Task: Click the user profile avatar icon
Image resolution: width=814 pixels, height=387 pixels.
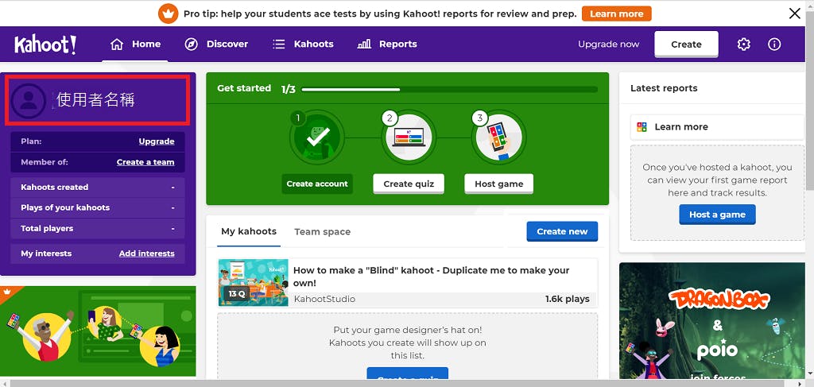Action: 29,99
